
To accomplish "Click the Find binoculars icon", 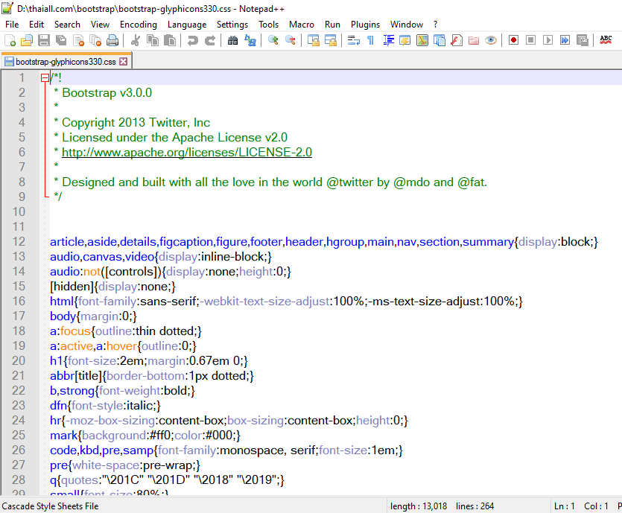I will pos(232,40).
